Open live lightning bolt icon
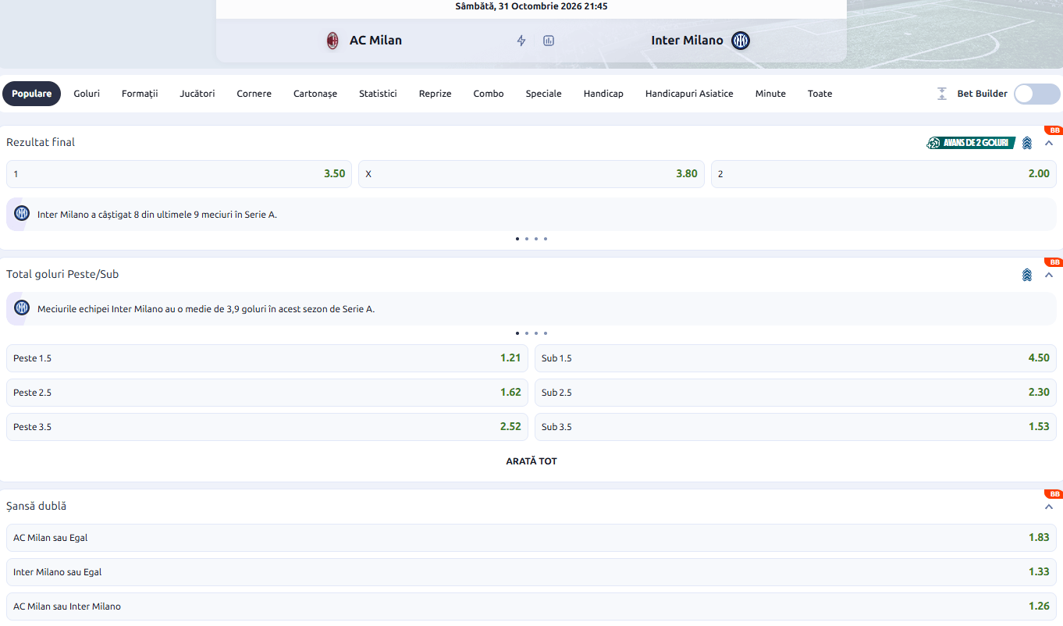The image size is (1063, 626). point(521,41)
